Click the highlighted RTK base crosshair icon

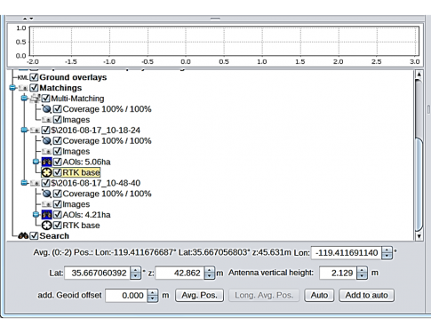[x=46, y=172]
